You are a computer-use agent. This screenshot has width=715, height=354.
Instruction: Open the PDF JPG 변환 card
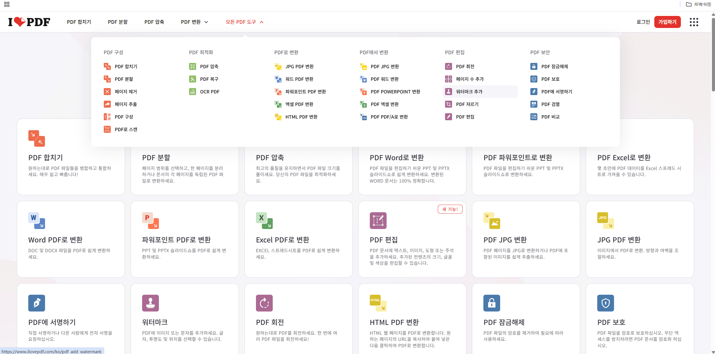click(x=526, y=239)
